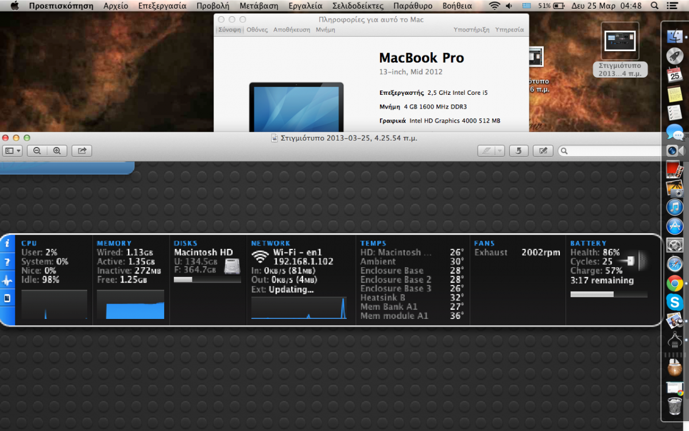This screenshot has width=689, height=431.
Task: Show the edit toolbar in Preview
Action: coord(543,151)
